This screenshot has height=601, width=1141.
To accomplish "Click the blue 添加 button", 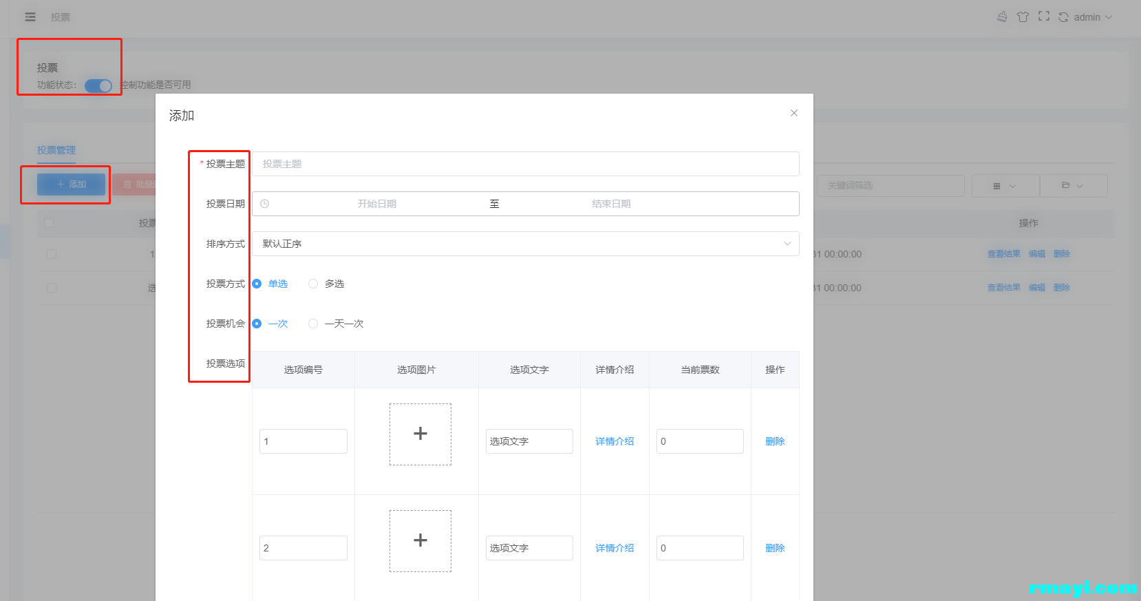I will 71,184.
